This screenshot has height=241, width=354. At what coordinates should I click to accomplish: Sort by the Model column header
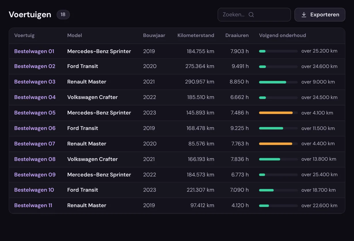pos(75,36)
